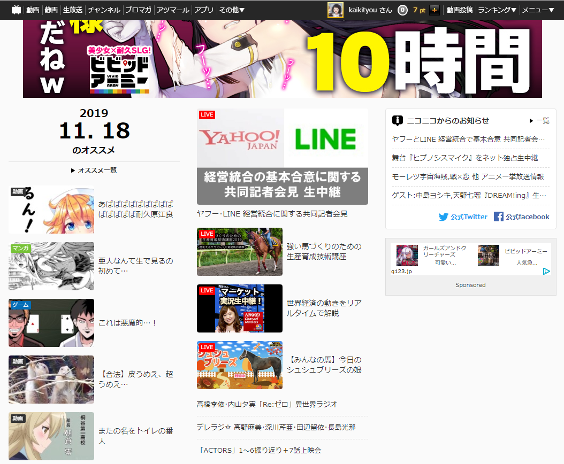This screenshot has height=464, width=564.
Task: Open the お知らせ 一覧 link
Action: [x=539, y=121]
